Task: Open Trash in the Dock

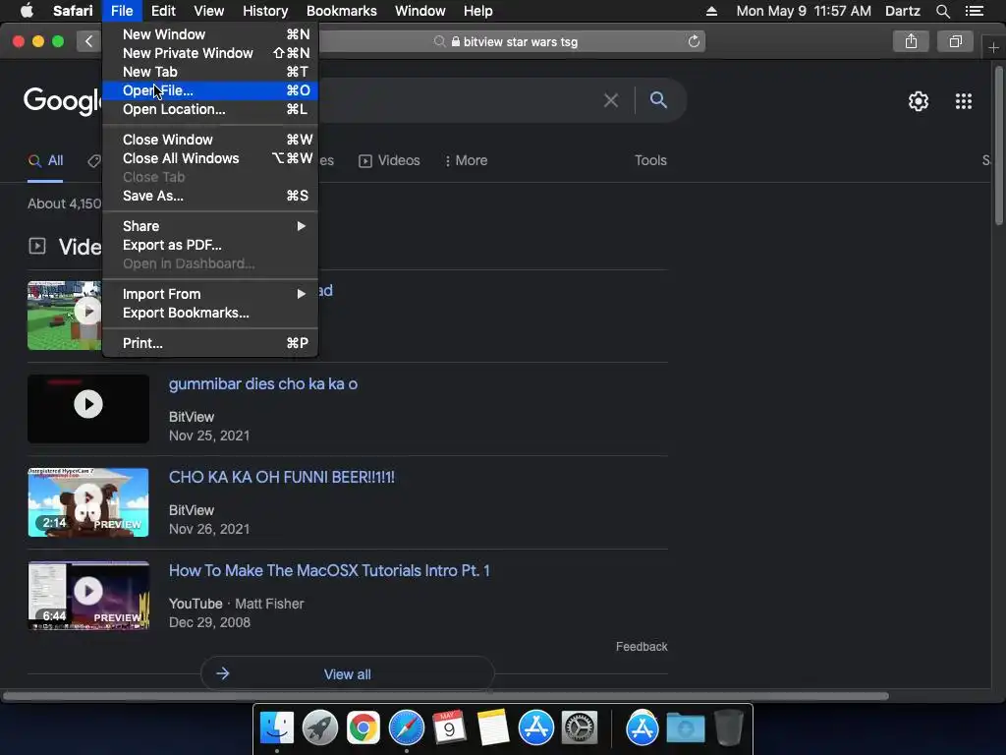Action: click(728, 728)
